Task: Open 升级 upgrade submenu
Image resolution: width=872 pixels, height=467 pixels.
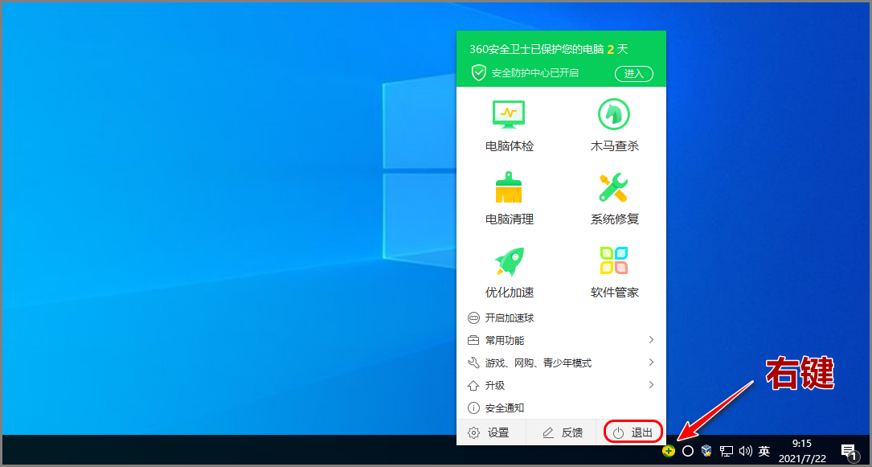Action: pyautogui.click(x=561, y=385)
